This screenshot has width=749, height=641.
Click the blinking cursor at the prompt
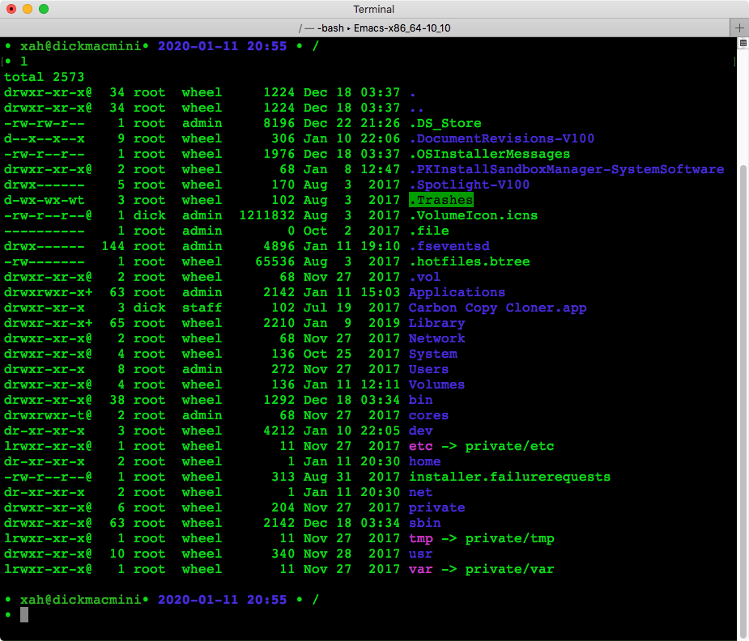click(24, 614)
